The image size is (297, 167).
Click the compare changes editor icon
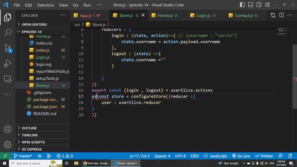273,15
